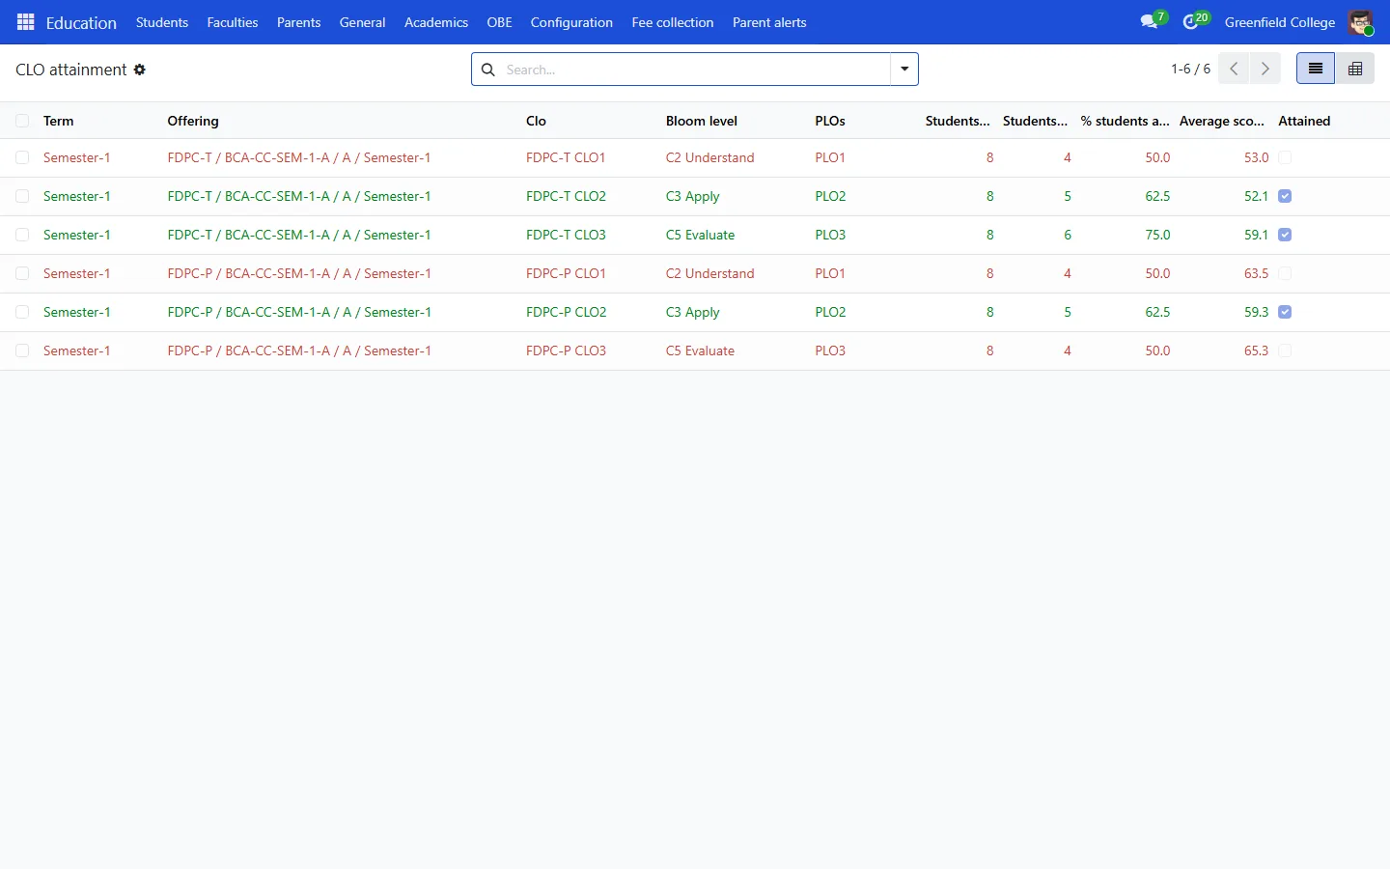1390x869 pixels.
Task: Click the 65.3 average score cell
Action: tap(1256, 350)
